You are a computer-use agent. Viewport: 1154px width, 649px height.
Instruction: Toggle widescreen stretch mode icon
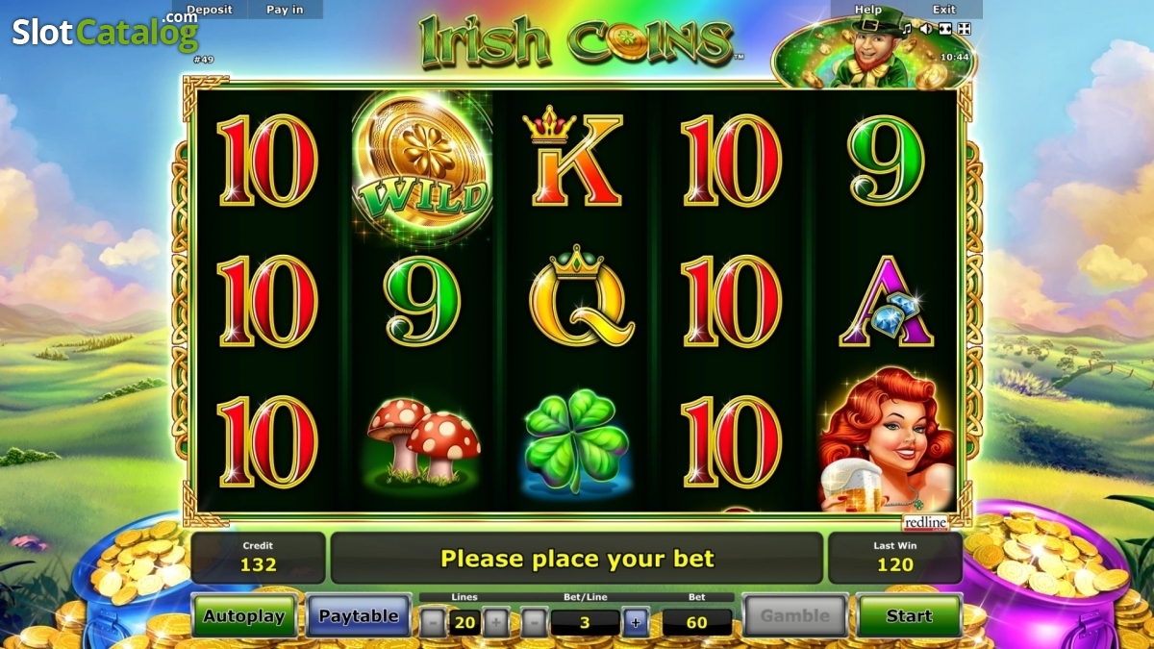pos(945,29)
